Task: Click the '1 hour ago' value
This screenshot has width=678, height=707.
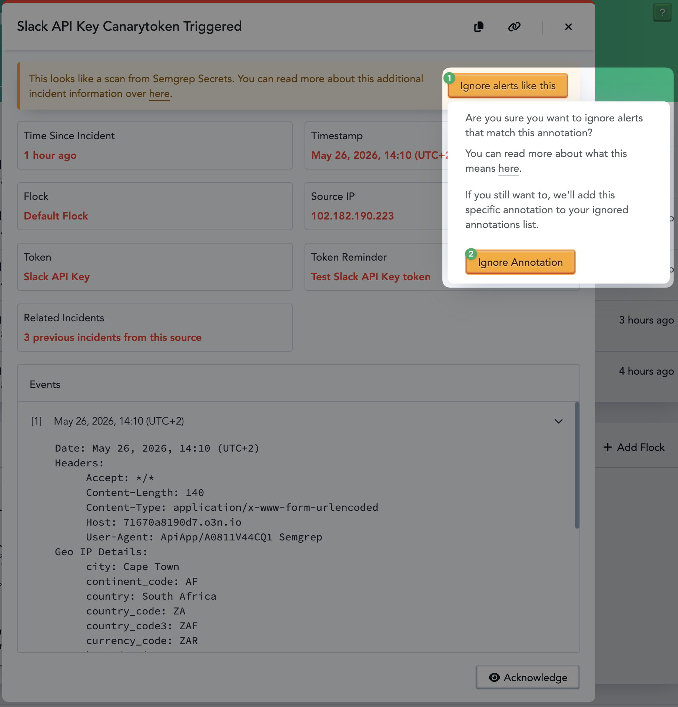Action: [50, 155]
